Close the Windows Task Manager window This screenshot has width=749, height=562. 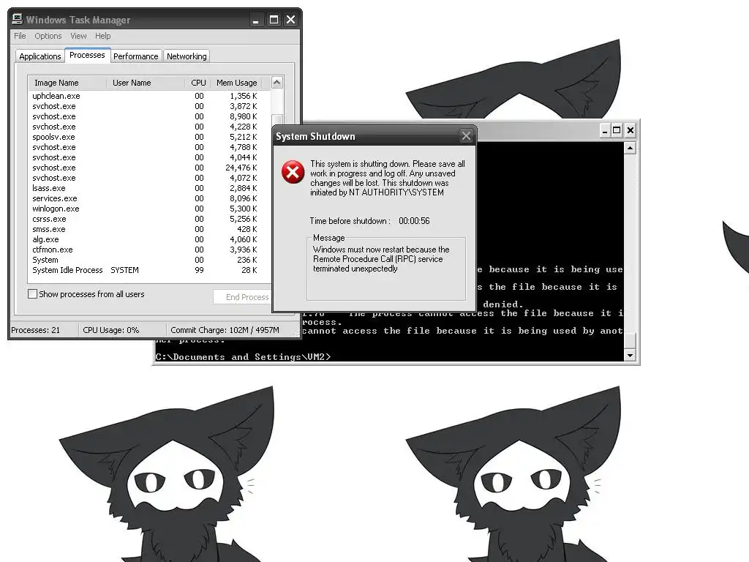tap(290, 20)
